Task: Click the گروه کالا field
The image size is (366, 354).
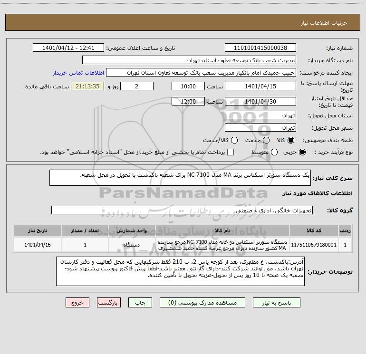Action: (x=182, y=210)
